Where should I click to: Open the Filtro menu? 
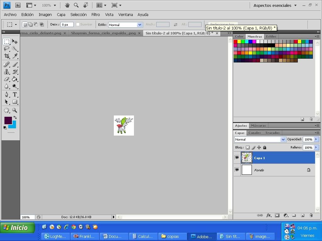[x=96, y=14]
